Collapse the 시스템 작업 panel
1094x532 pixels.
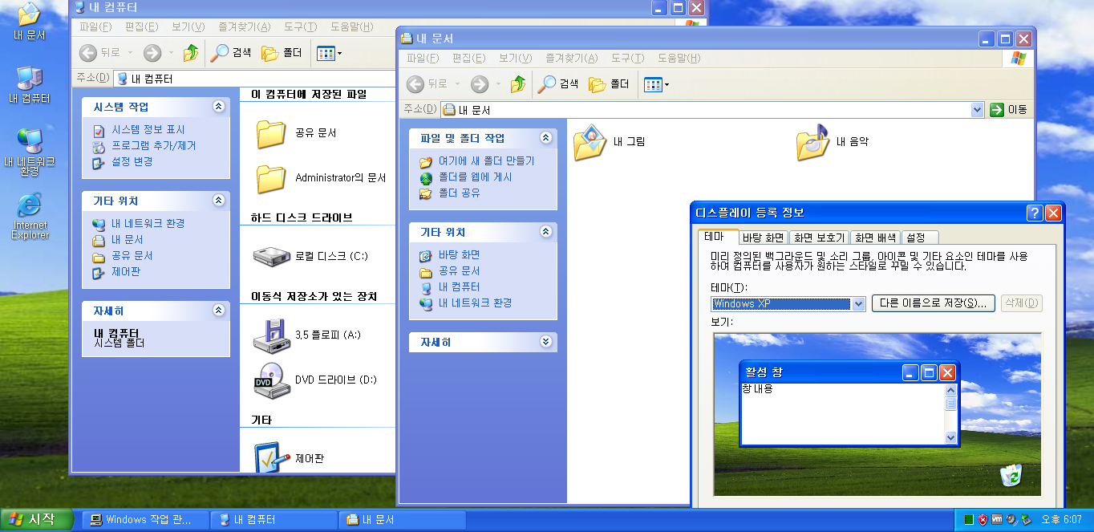pos(218,106)
